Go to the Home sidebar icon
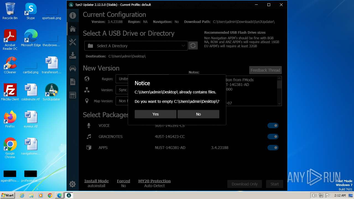 [72, 29]
